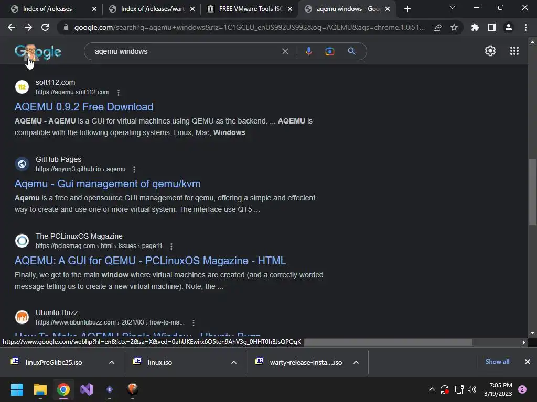Expand options for warty-release-install iso download
The image size is (537, 402).
(x=356, y=362)
